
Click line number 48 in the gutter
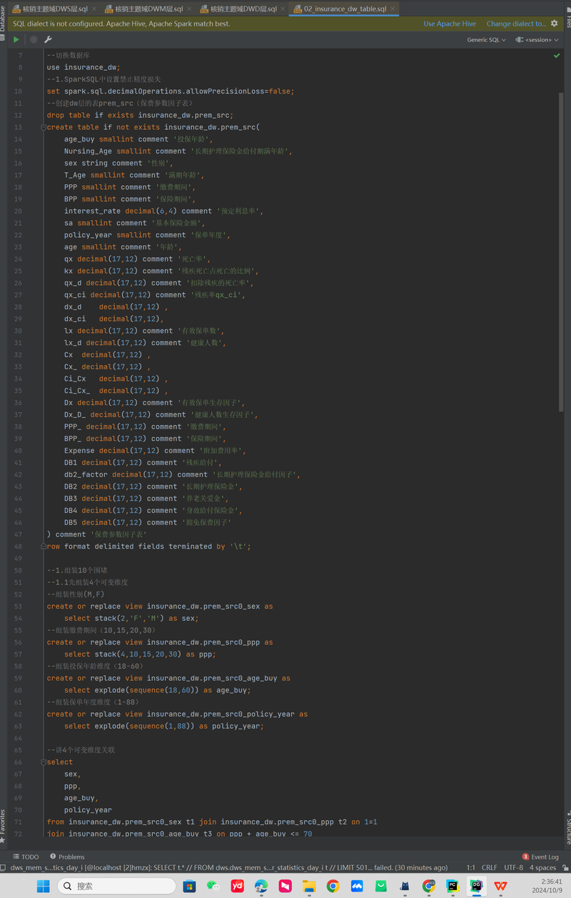click(19, 547)
